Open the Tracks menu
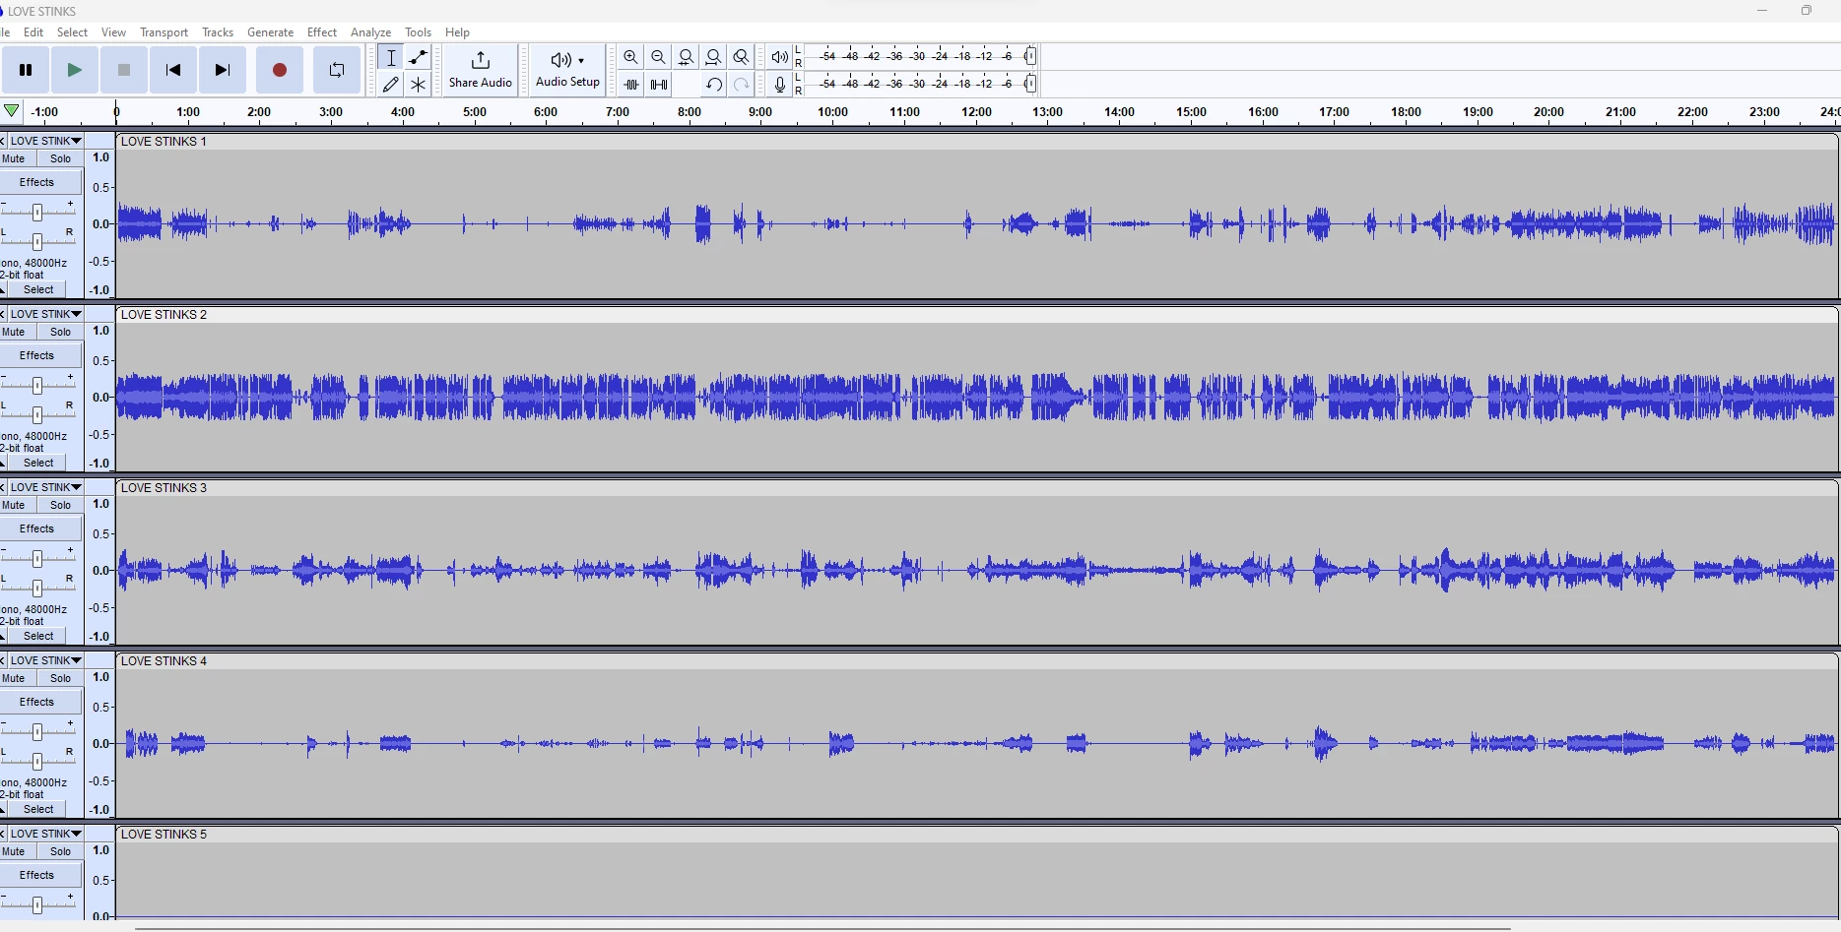This screenshot has height=932, width=1841. tap(218, 32)
